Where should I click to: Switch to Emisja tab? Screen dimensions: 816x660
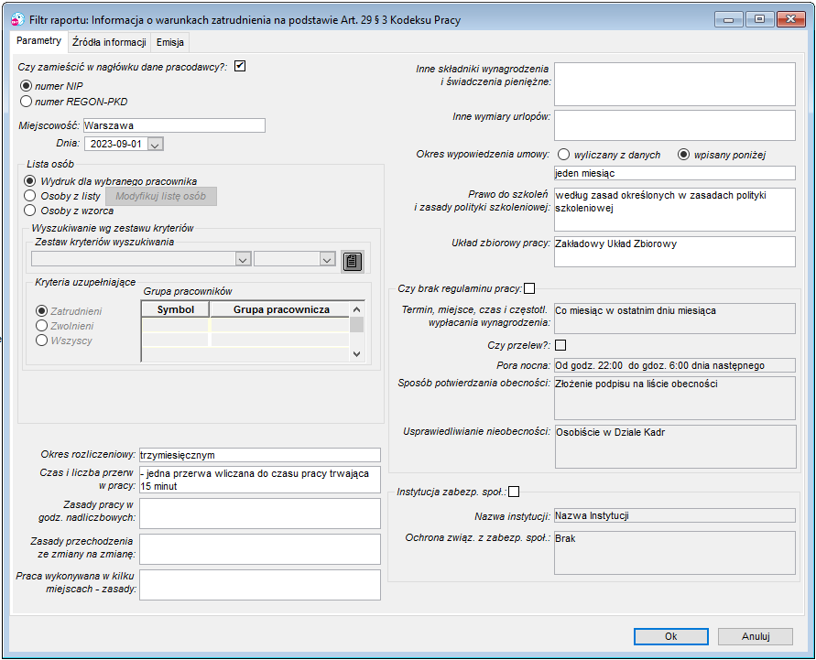(170, 42)
